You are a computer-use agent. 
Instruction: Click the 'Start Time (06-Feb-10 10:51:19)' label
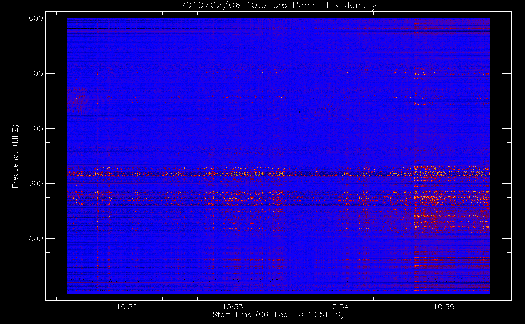coord(278,315)
